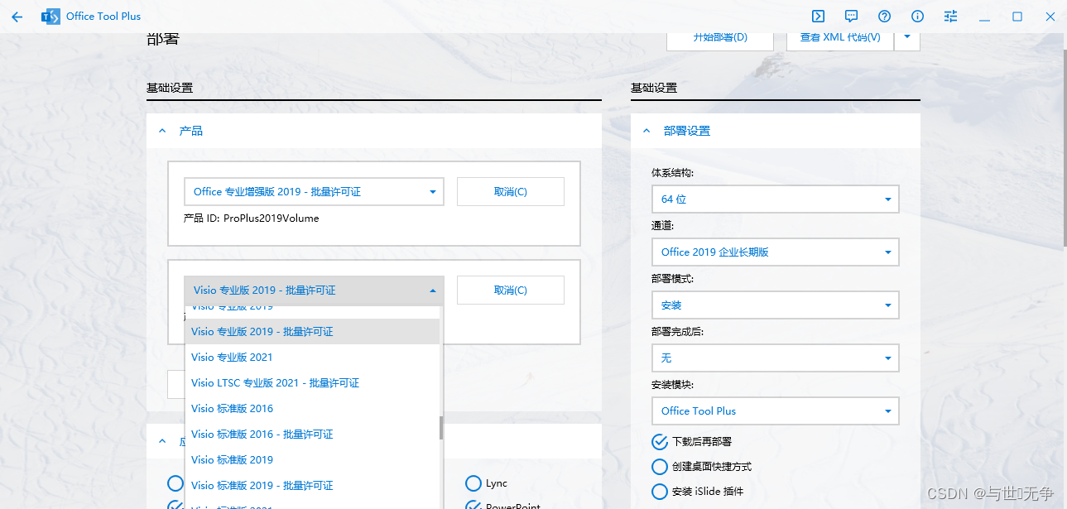Viewport: 1067px width, 509px height.
Task: Open the 部署完成后 无 dropdown
Action: (x=775, y=358)
